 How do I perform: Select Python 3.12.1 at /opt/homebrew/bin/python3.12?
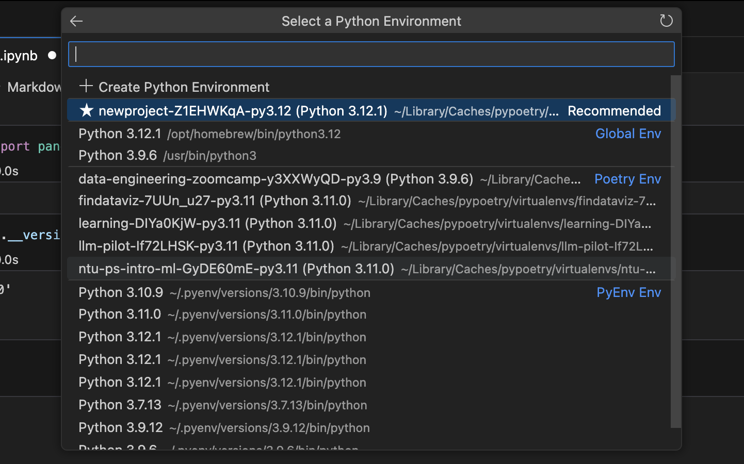371,134
